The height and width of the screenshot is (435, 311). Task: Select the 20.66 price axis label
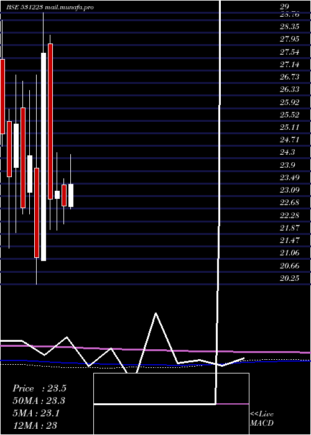pos(290,265)
